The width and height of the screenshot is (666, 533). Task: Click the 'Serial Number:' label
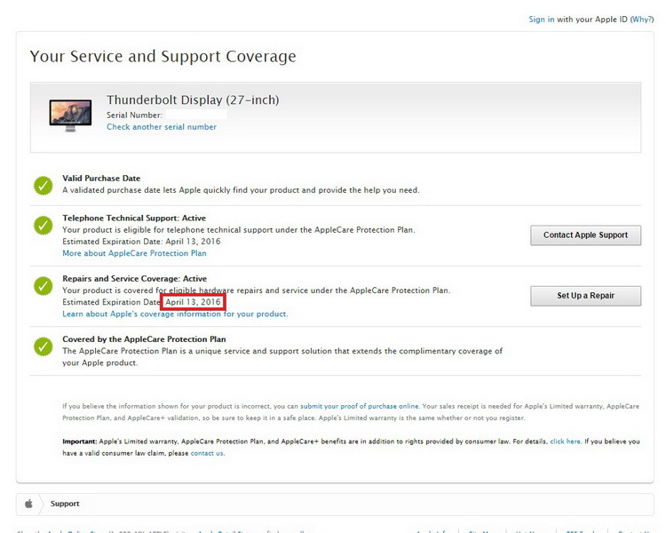134,115
